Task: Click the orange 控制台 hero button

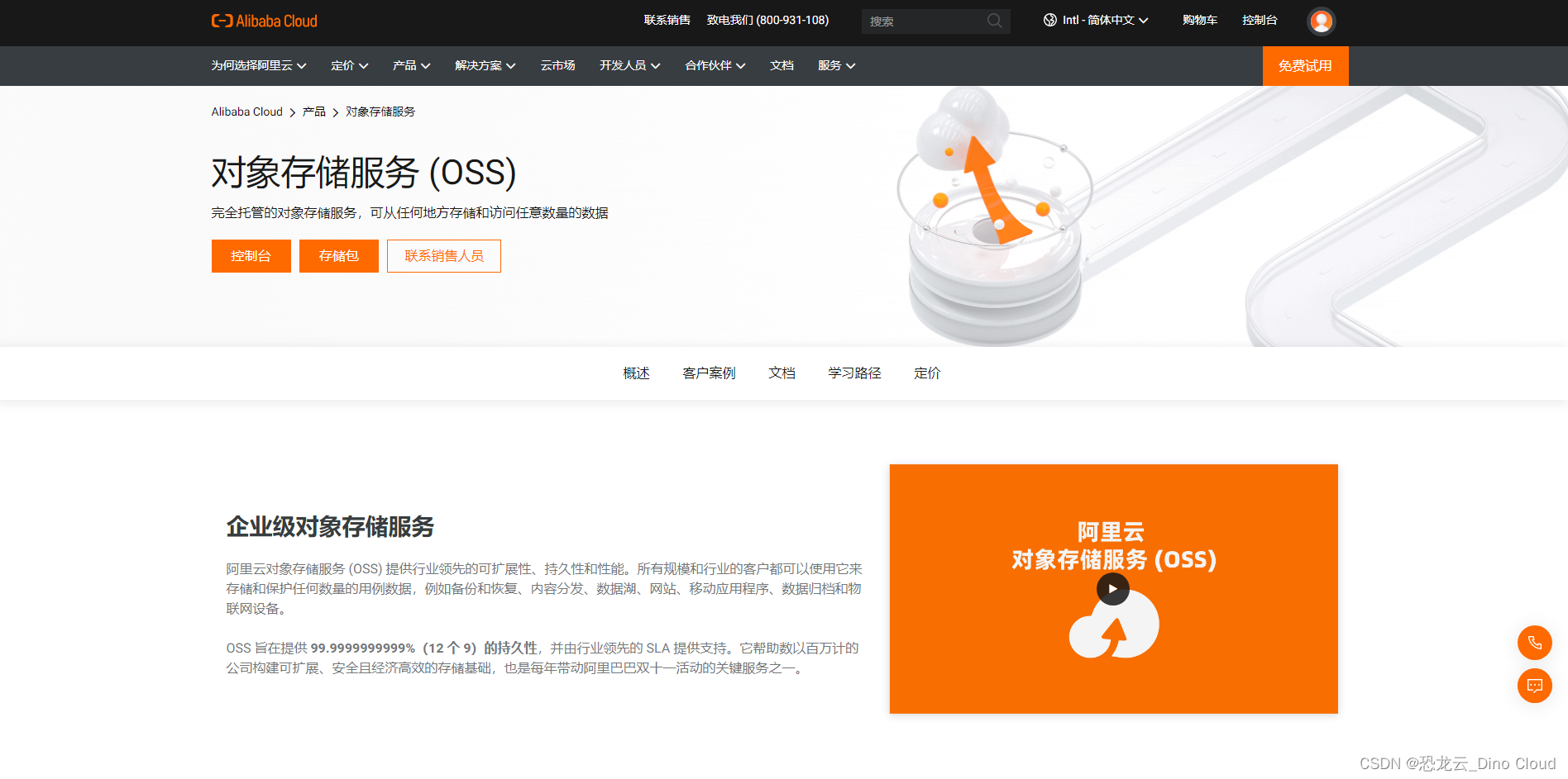Action: [251, 256]
